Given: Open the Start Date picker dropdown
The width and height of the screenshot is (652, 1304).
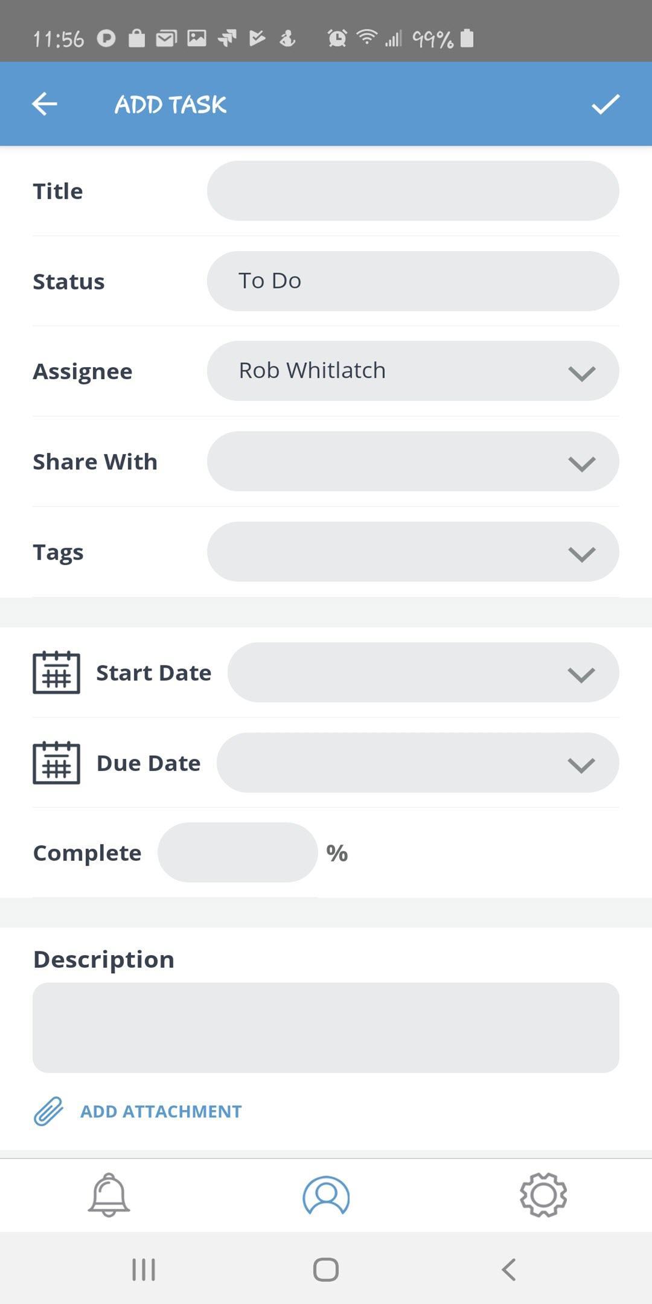Looking at the screenshot, I should click(x=423, y=673).
